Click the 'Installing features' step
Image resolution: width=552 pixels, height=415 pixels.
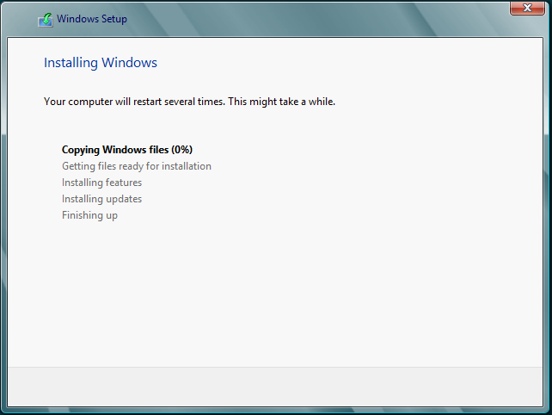coord(101,183)
